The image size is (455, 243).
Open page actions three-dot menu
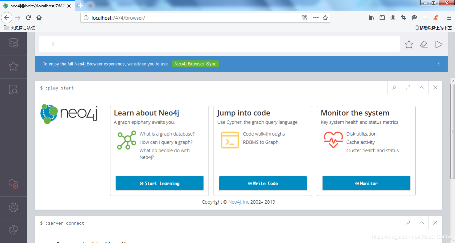316,18
